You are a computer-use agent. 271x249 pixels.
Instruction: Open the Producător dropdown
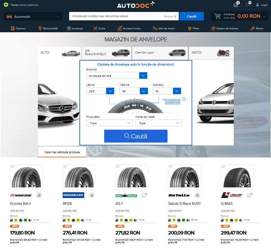click(x=109, y=123)
